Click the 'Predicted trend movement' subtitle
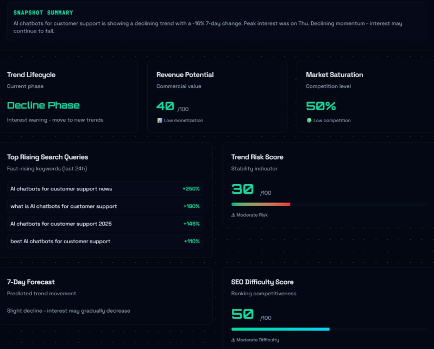The width and height of the screenshot is (434, 349). coord(41,294)
